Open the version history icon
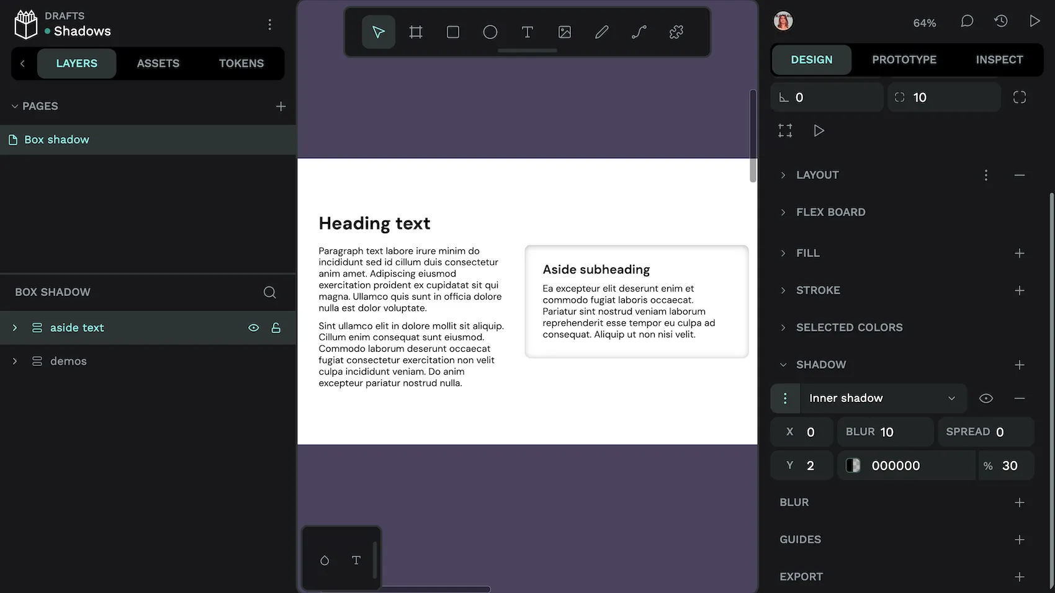Image resolution: width=1055 pixels, height=593 pixels. (x=1001, y=22)
